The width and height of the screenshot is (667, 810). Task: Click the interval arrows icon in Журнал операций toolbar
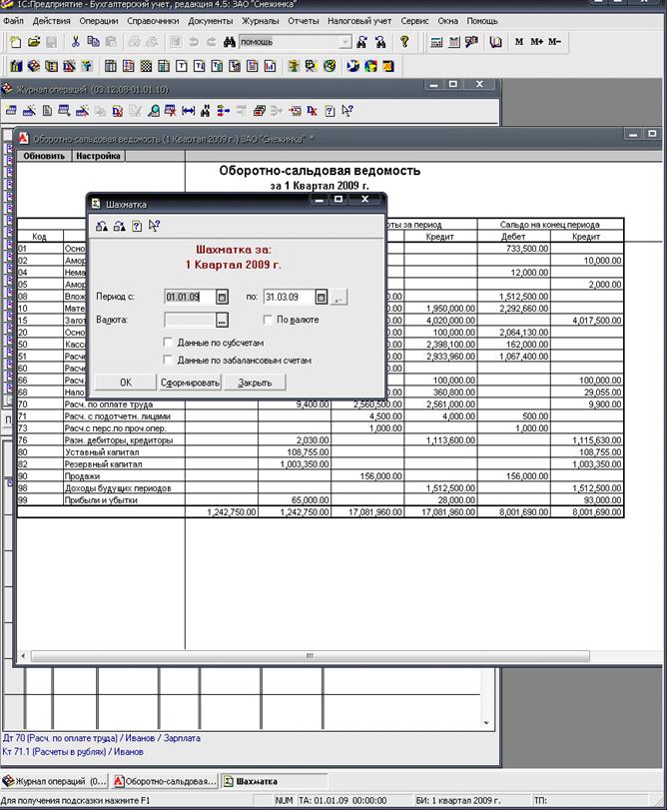(x=189, y=111)
